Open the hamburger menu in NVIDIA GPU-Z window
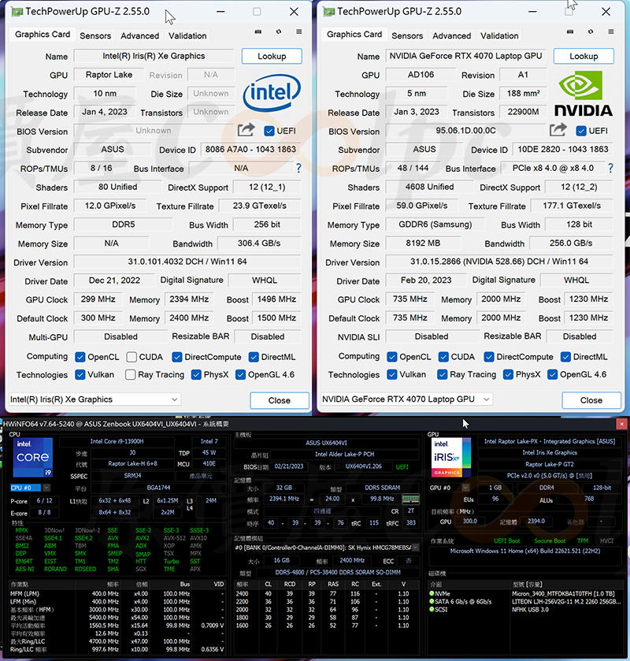Screen dimensions: 630x661 610,32
